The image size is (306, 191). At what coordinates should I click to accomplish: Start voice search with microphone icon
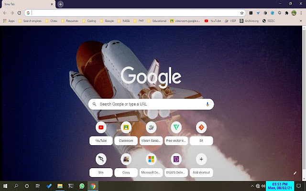(x=208, y=104)
